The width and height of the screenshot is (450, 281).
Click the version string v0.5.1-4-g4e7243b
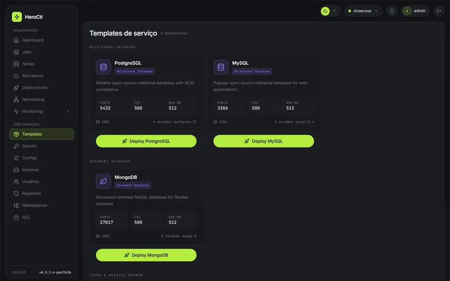pos(55,273)
